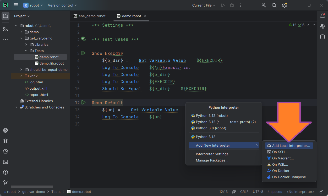Run the Demo Default test gutter icon
The height and width of the screenshot is (196, 328).
pyautogui.click(x=84, y=102)
